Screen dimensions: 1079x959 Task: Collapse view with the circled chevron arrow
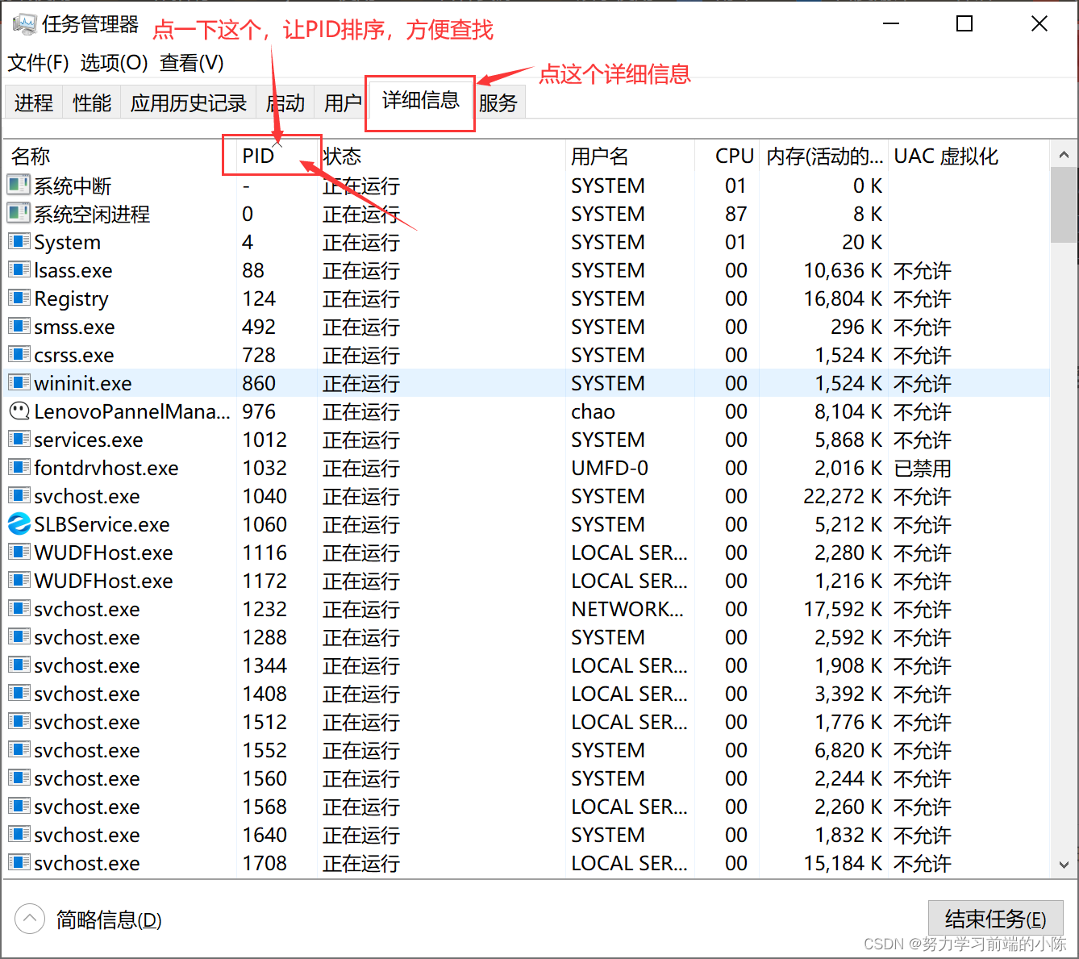point(29,919)
